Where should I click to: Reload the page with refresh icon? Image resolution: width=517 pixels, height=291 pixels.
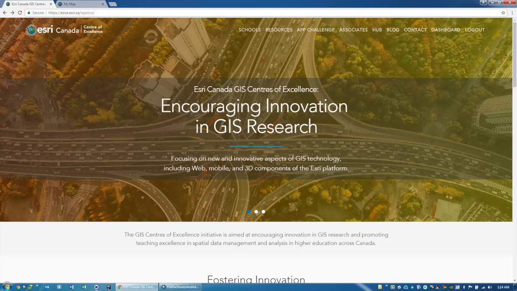coord(20,13)
